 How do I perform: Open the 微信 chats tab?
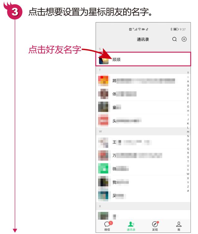click(108, 226)
